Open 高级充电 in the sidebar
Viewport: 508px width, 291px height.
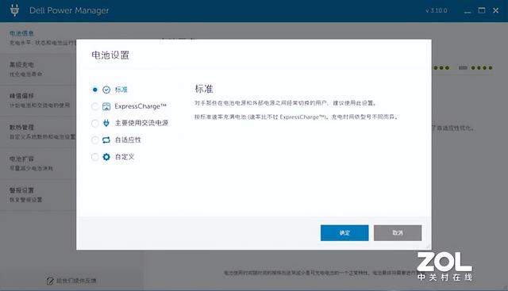[38, 69]
